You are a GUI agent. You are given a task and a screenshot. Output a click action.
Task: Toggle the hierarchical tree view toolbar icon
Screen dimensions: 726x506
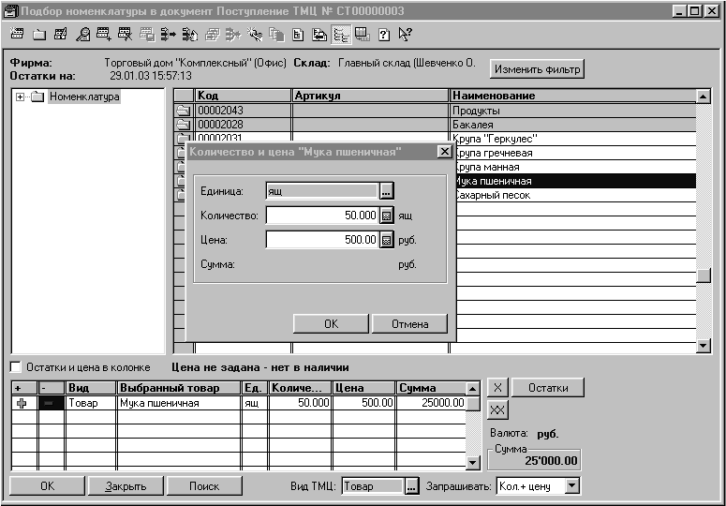tap(341, 35)
